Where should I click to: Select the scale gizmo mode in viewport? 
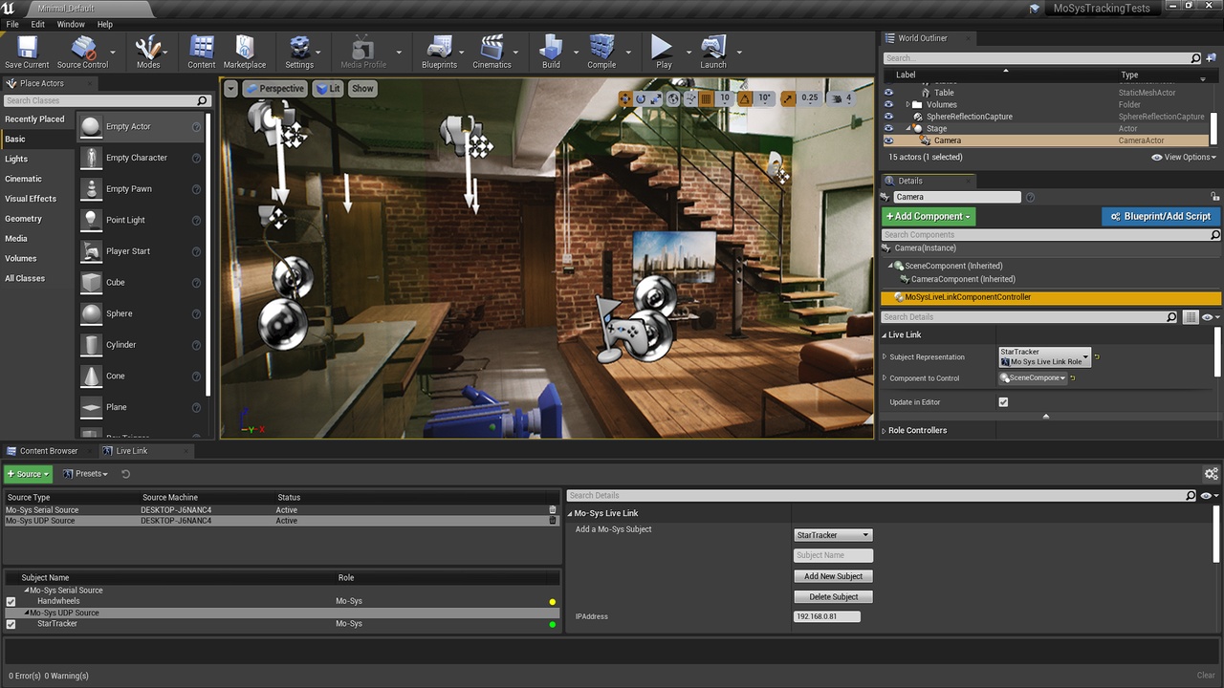656,98
